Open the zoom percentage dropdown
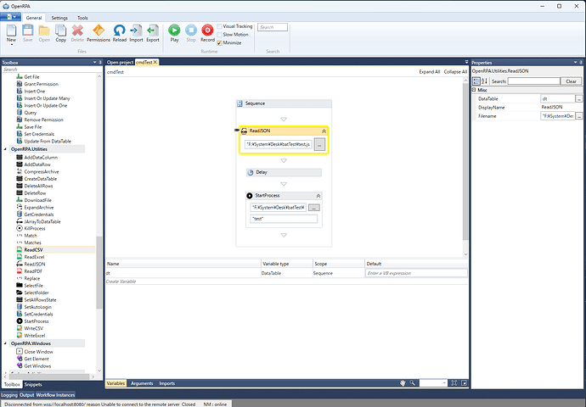Viewport: 586px width, 407px height. click(x=444, y=383)
